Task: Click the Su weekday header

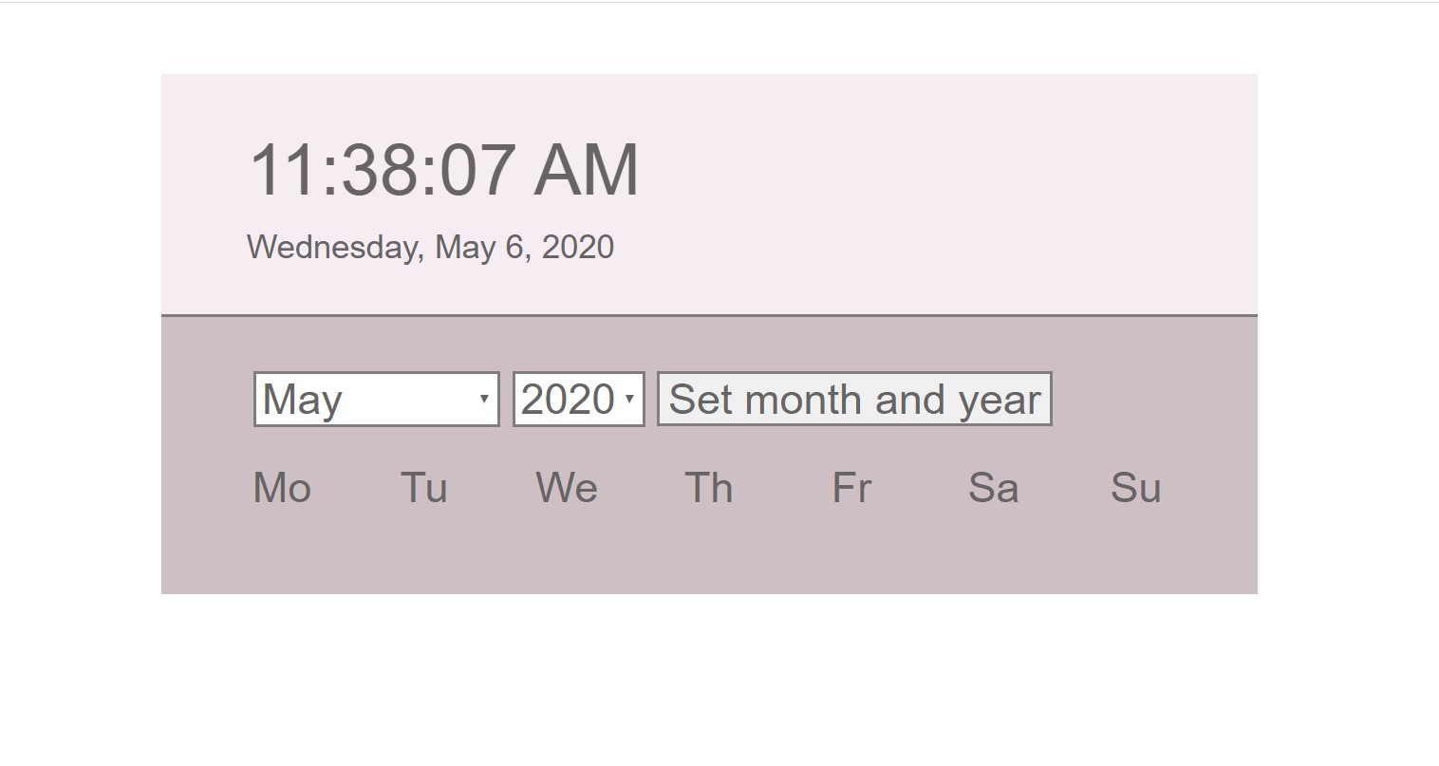Action: point(1136,488)
